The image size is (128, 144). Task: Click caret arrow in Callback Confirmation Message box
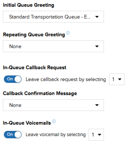tap(97, 105)
